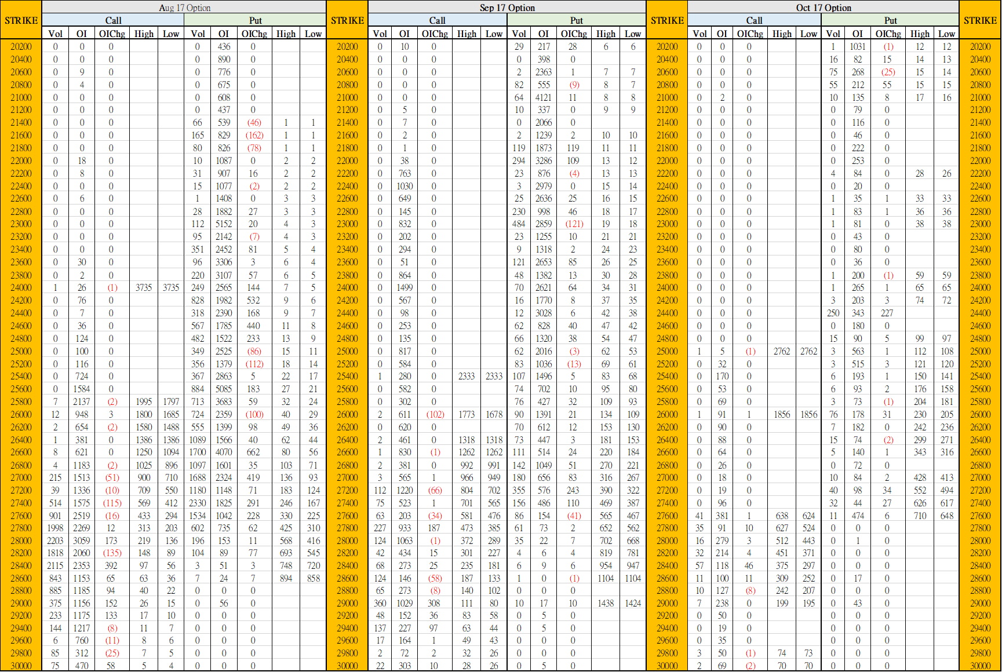
Task: Select Sep Put OI value 4121 at strike 21000
Action: click(x=544, y=97)
